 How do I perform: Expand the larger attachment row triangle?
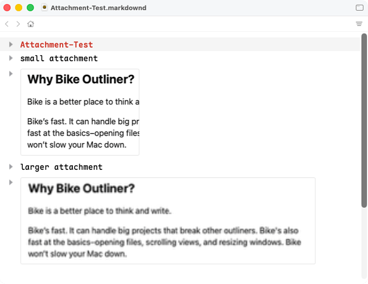(11, 166)
